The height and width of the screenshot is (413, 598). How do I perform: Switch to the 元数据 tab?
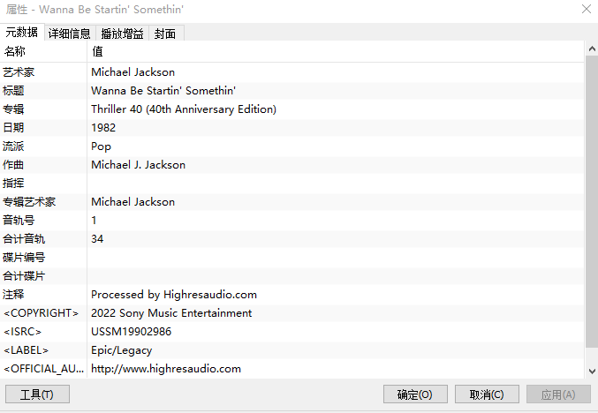point(22,33)
